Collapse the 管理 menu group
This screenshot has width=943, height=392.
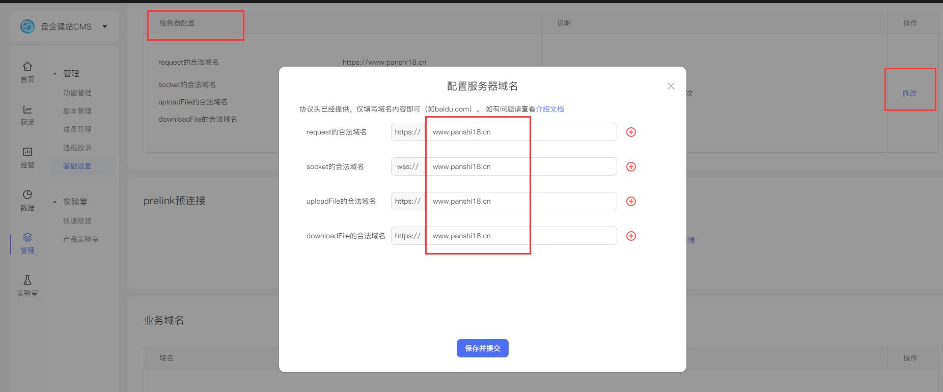click(x=54, y=74)
